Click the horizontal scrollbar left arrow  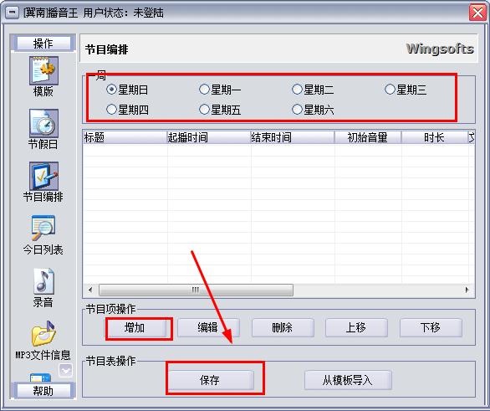pos(90,290)
